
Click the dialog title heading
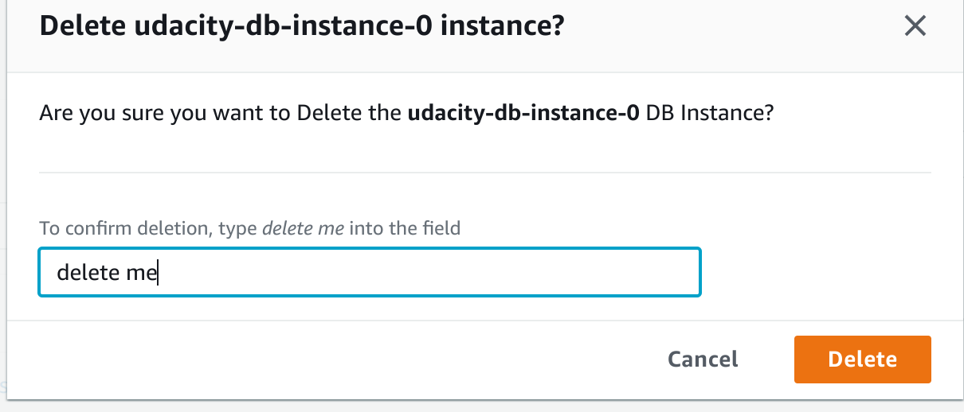302,26
